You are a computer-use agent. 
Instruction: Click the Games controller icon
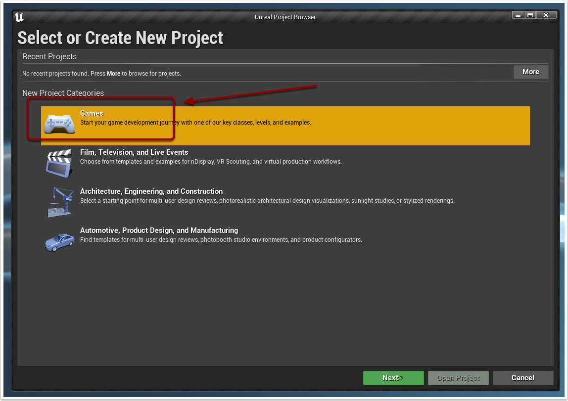(x=59, y=124)
